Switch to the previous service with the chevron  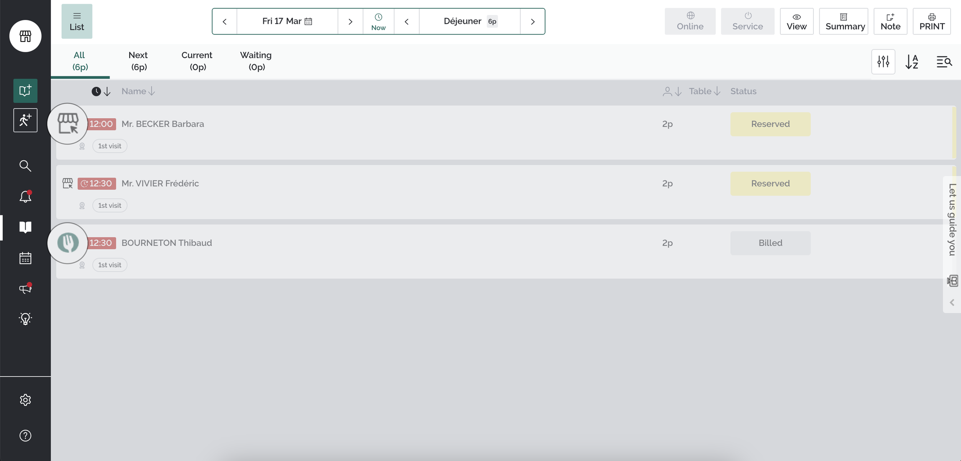pos(407,21)
